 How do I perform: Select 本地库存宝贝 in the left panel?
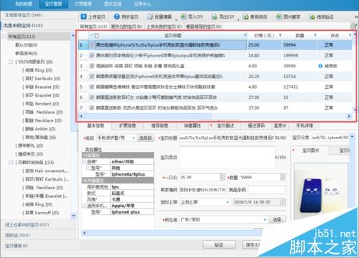click(x=24, y=15)
